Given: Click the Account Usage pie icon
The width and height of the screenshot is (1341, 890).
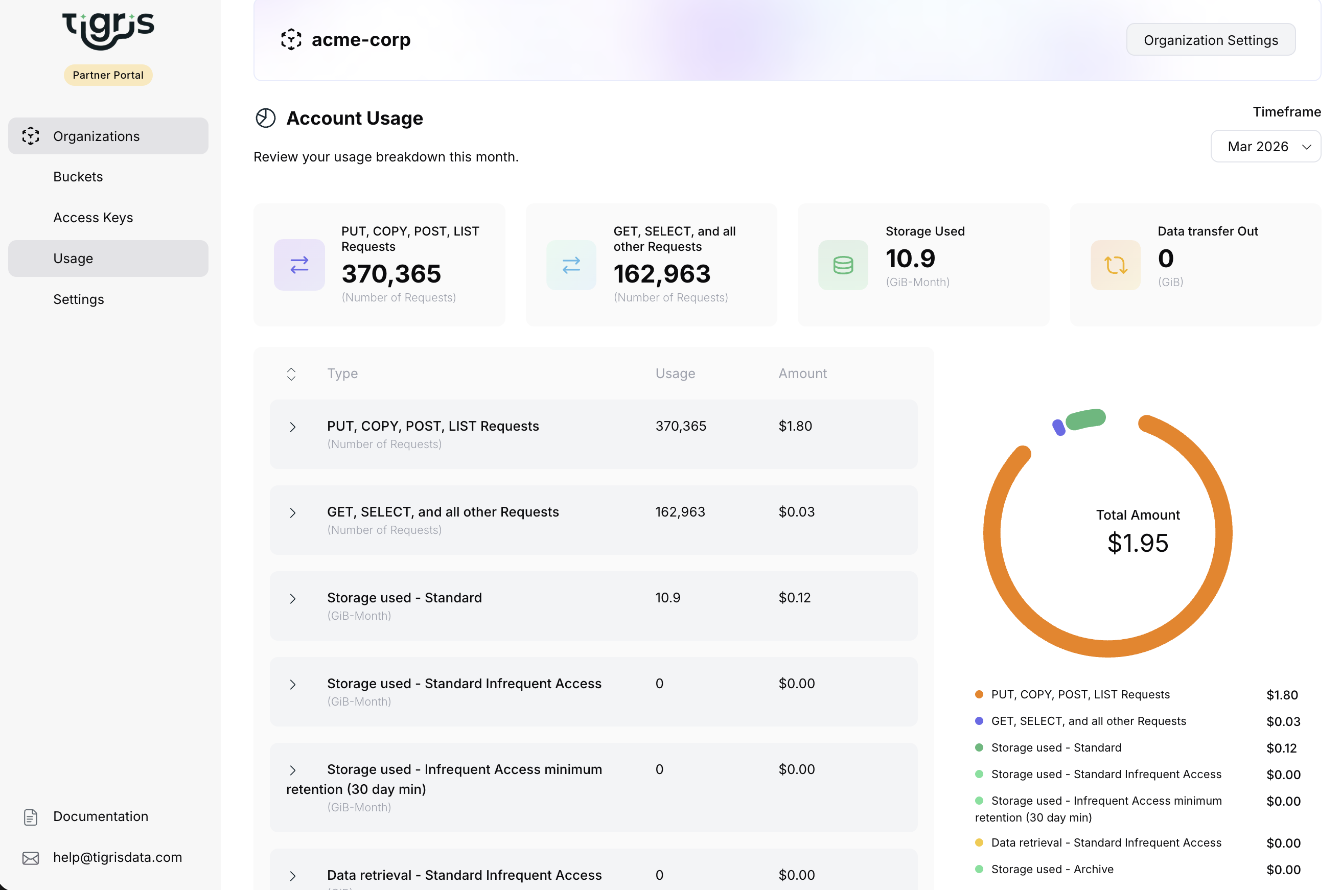Looking at the screenshot, I should pos(265,118).
